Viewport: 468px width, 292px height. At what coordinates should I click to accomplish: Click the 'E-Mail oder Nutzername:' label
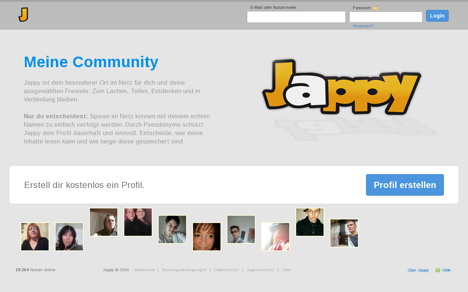click(274, 7)
